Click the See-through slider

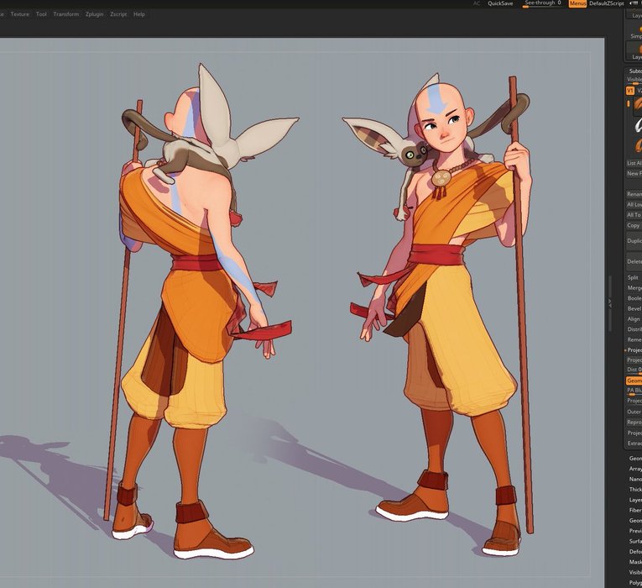542,4
